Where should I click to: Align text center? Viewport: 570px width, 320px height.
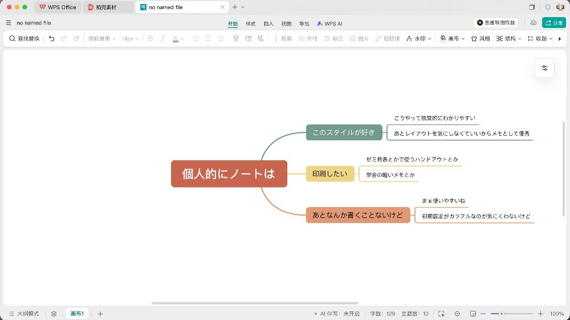pos(208,39)
